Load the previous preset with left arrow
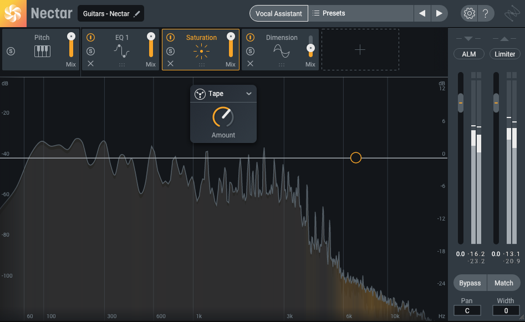This screenshot has width=525, height=322. pos(422,13)
